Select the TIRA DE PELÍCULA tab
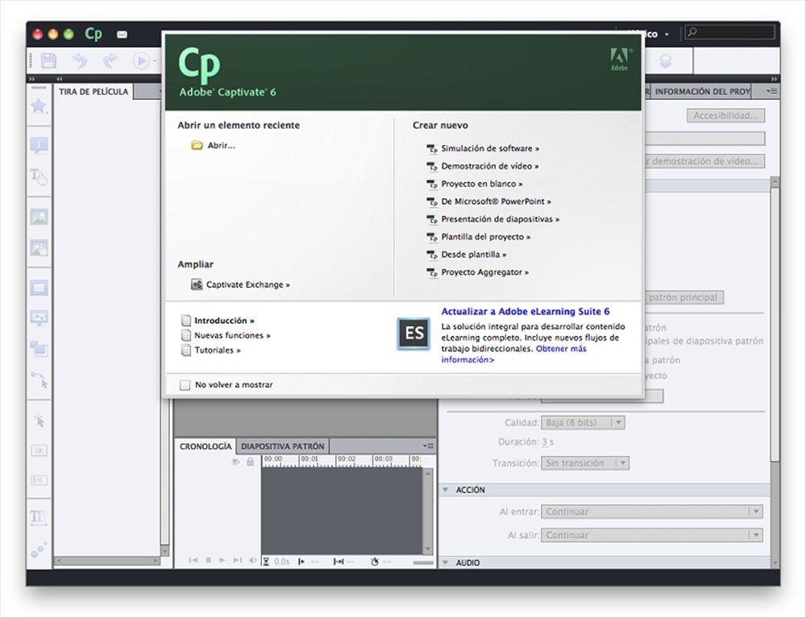This screenshot has height=618, width=806. 93,91
